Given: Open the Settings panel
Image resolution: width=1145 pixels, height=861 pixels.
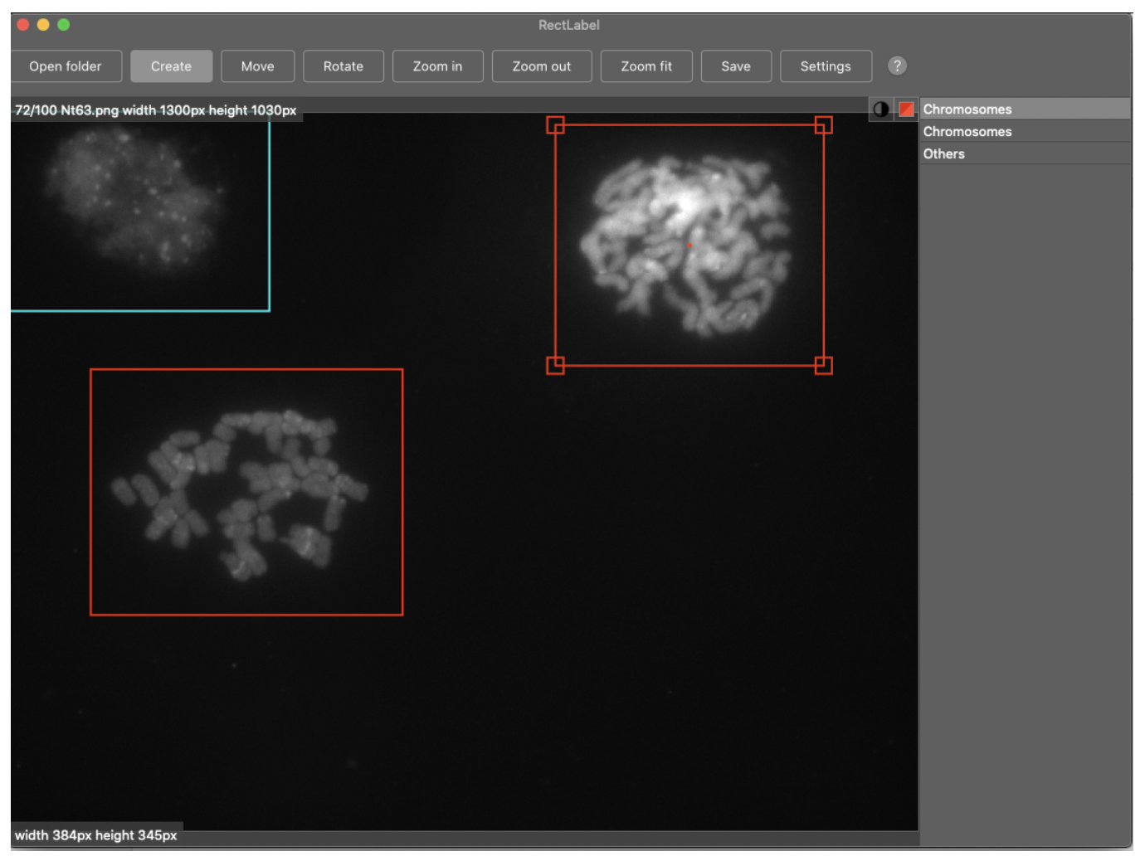Looking at the screenshot, I should (x=825, y=66).
